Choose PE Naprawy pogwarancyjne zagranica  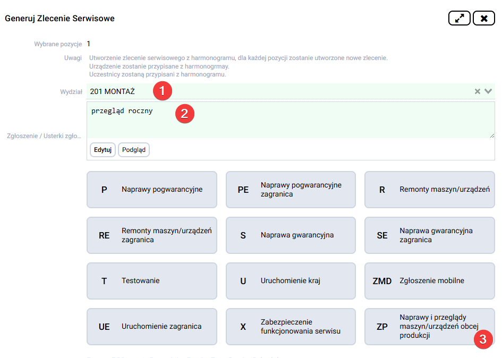pos(291,190)
